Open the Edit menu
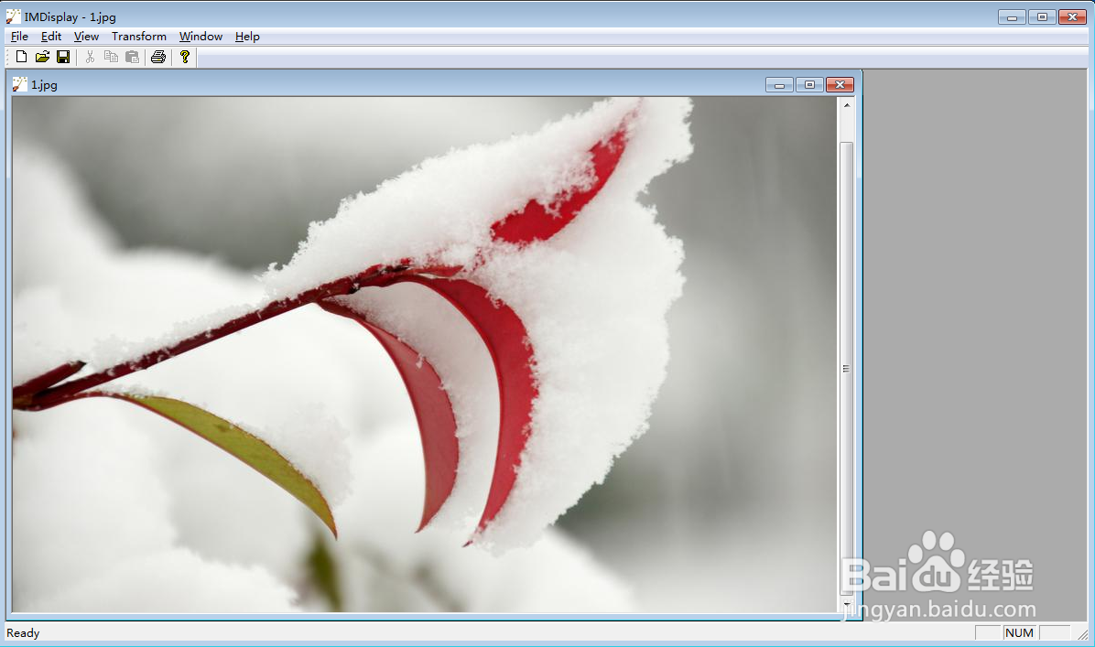This screenshot has height=647, width=1095. coord(51,37)
